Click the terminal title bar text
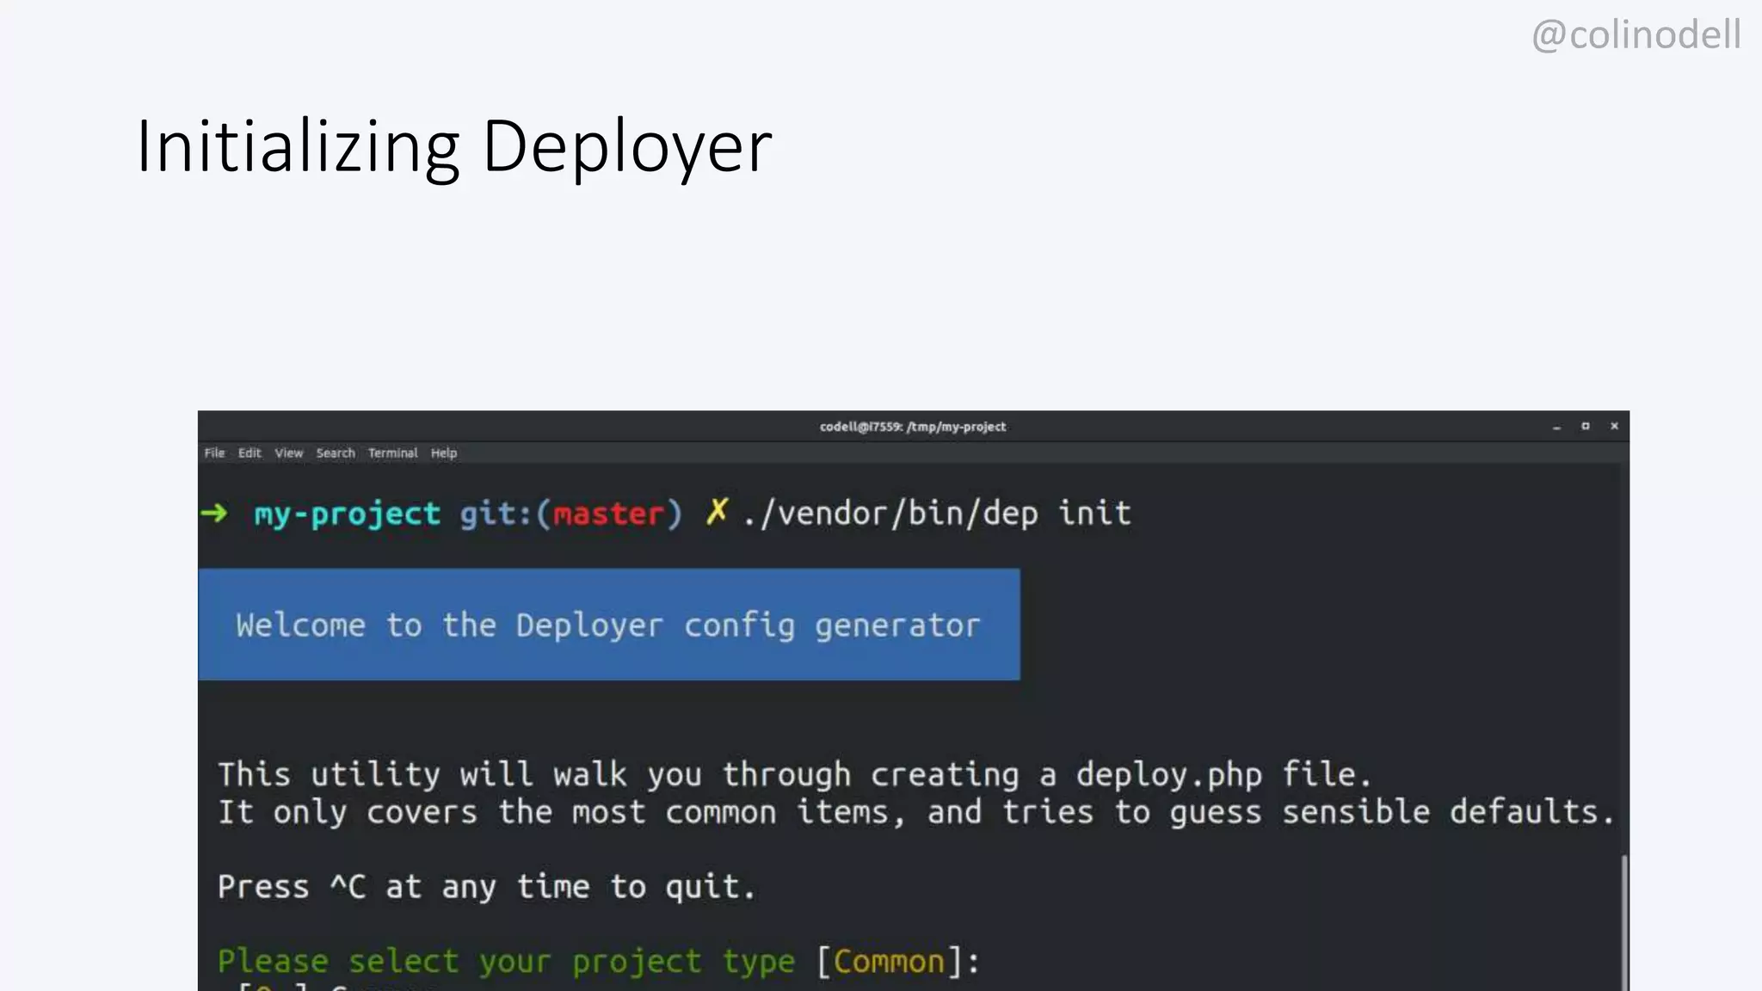The height and width of the screenshot is (991, 1762). 912,427
